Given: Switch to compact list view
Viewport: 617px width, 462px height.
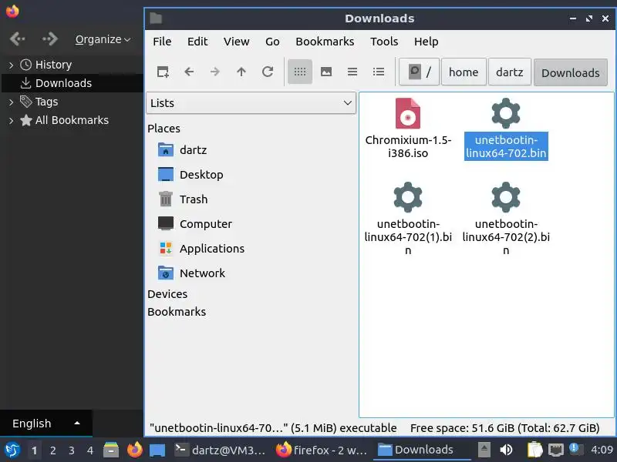Looking at the screenshot, I should (352, 72).
